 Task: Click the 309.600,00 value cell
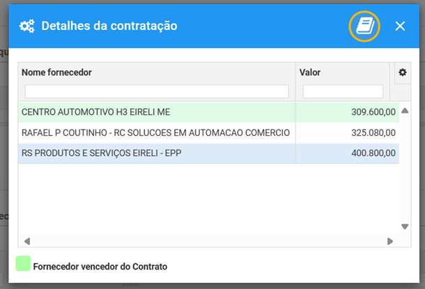(347, 112)
